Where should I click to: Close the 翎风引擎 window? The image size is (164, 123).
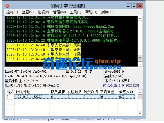click(140, 6)
